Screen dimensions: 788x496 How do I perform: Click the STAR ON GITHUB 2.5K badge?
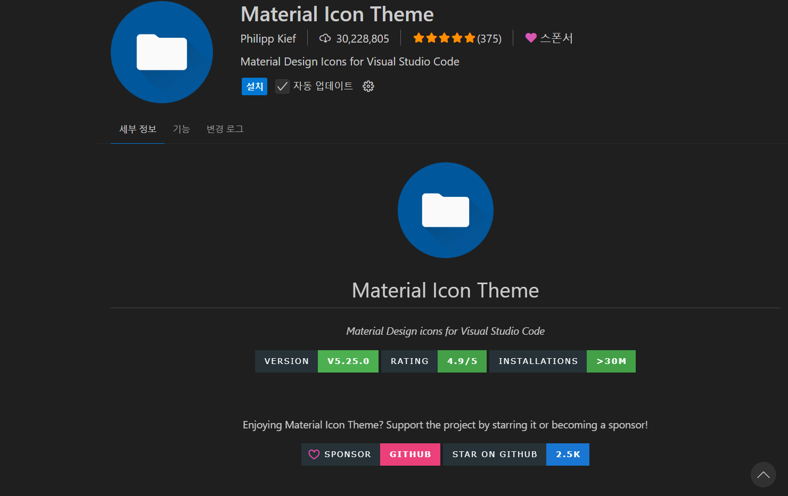[516, 454]
